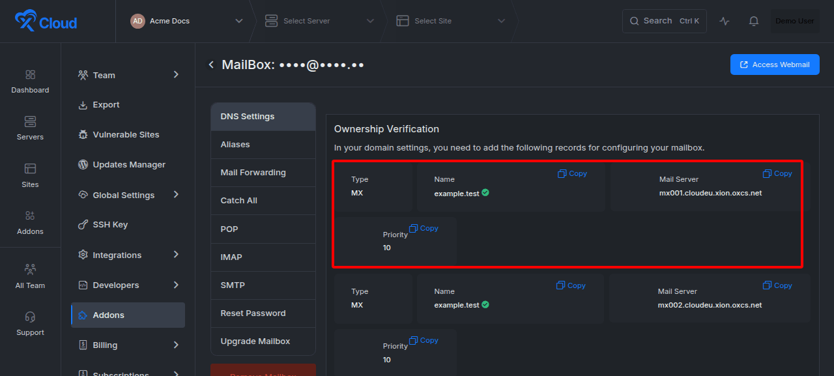Click the Search field
Viewport: 834px width, 376px height.
coord(665,21)
